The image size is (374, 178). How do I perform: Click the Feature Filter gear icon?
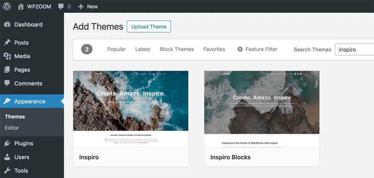(240, 49)
